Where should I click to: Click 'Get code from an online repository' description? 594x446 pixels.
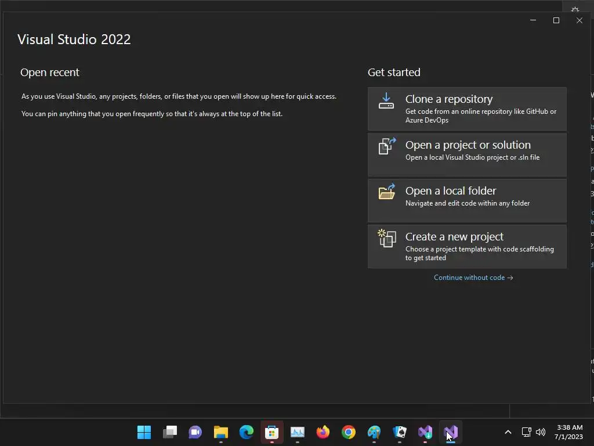481,116
